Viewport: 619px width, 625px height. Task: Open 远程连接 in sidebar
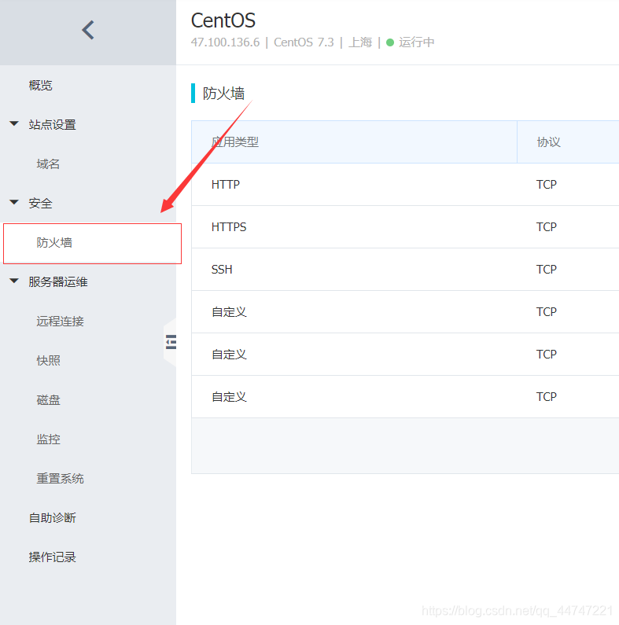(x=60, y=322)
